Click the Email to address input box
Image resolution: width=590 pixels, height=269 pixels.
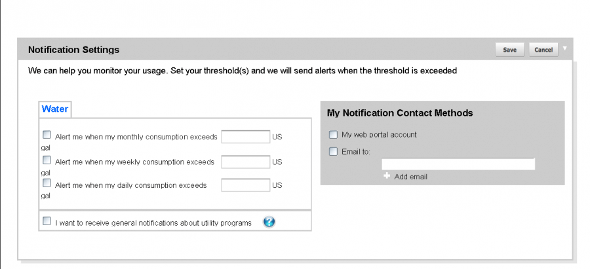click(458, 164)
